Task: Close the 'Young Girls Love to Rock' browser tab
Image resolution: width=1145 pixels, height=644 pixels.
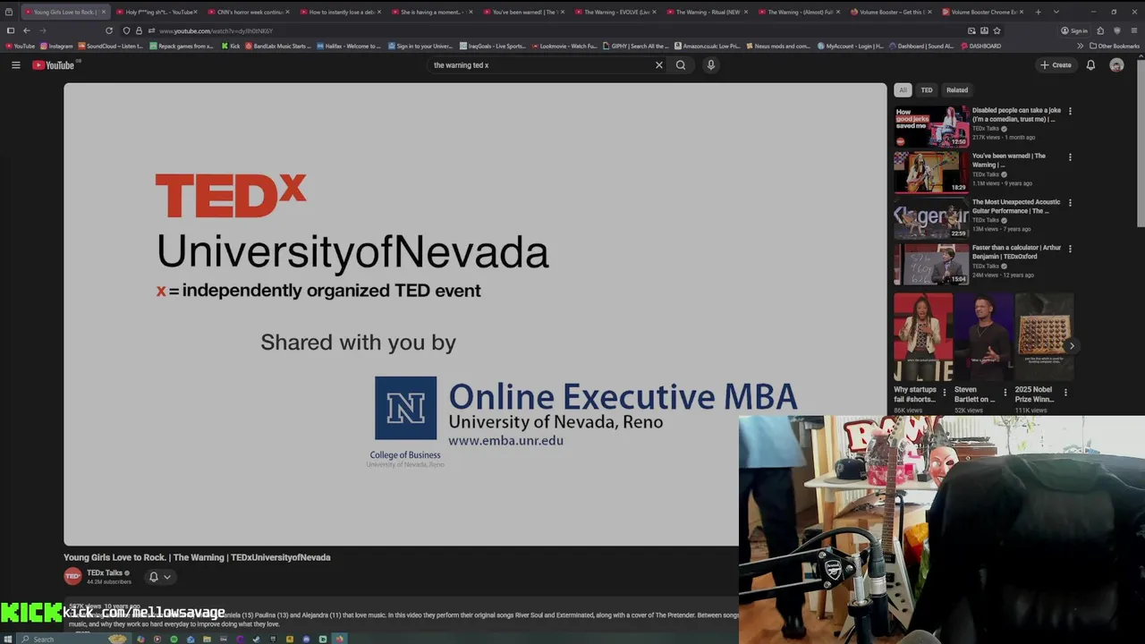Action: pyautogui.click(x=104, y=12)
